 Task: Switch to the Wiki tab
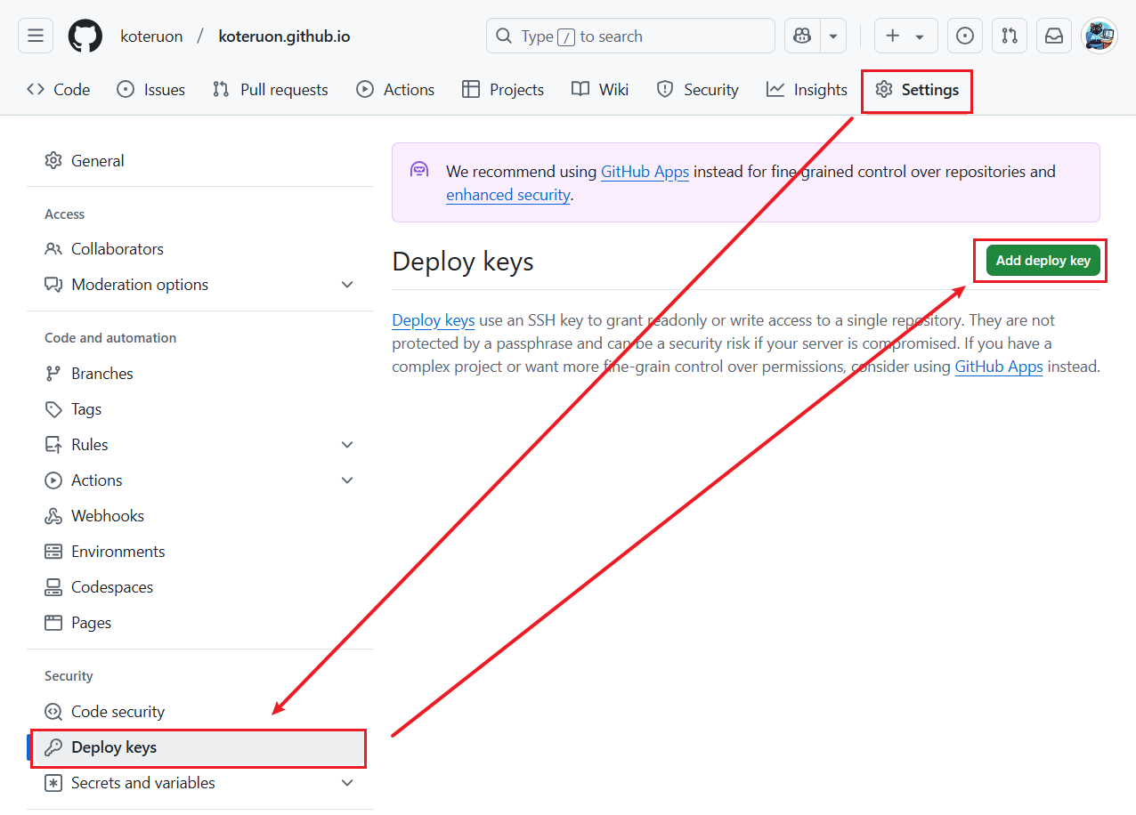pos(600,89)
